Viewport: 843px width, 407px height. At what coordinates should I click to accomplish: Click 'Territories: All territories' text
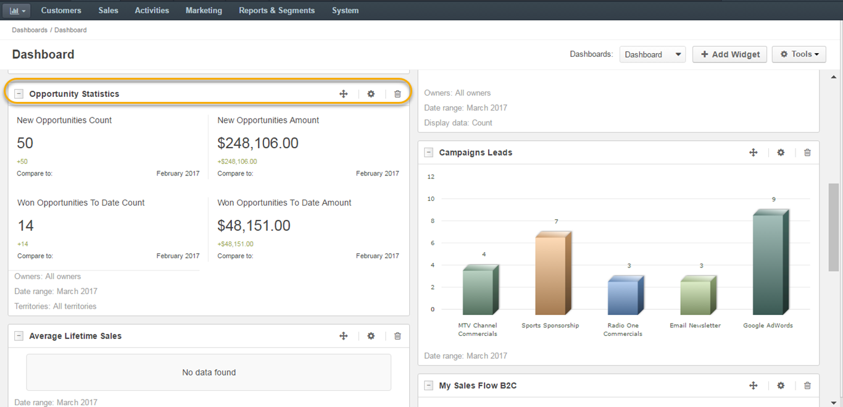tap(56, 306)
